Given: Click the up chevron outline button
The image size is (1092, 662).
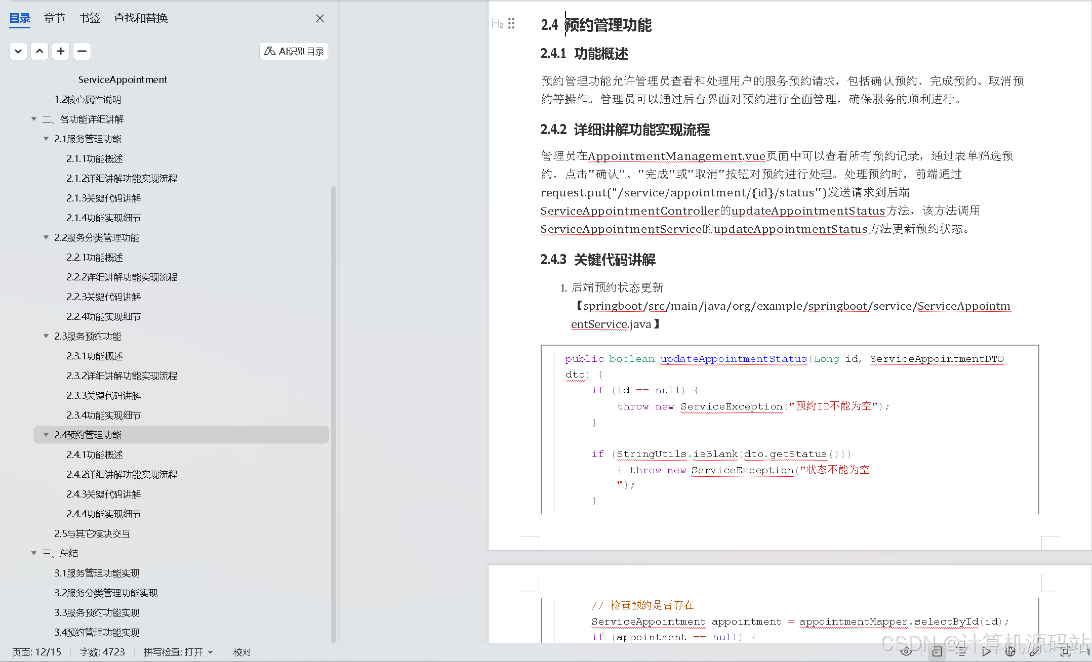Looking at the screenshot, I should [x=39, y=51].
